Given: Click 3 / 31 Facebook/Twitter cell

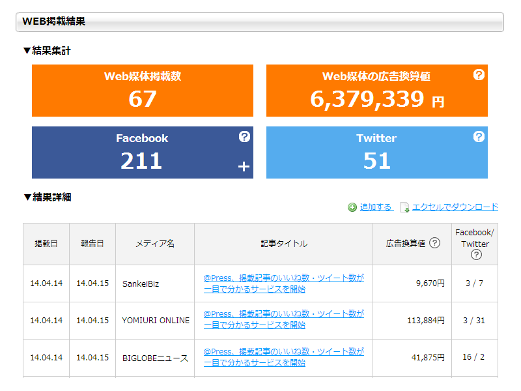Looking at the screenshot, I should point(475,321).
